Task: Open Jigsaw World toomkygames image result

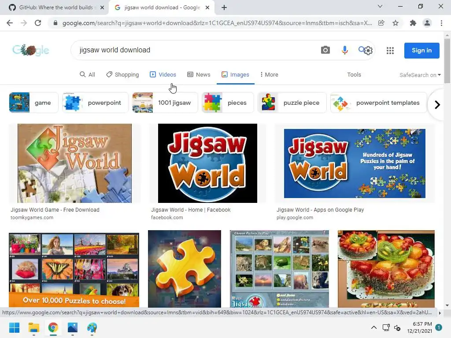Action: (x=74, y=163)
